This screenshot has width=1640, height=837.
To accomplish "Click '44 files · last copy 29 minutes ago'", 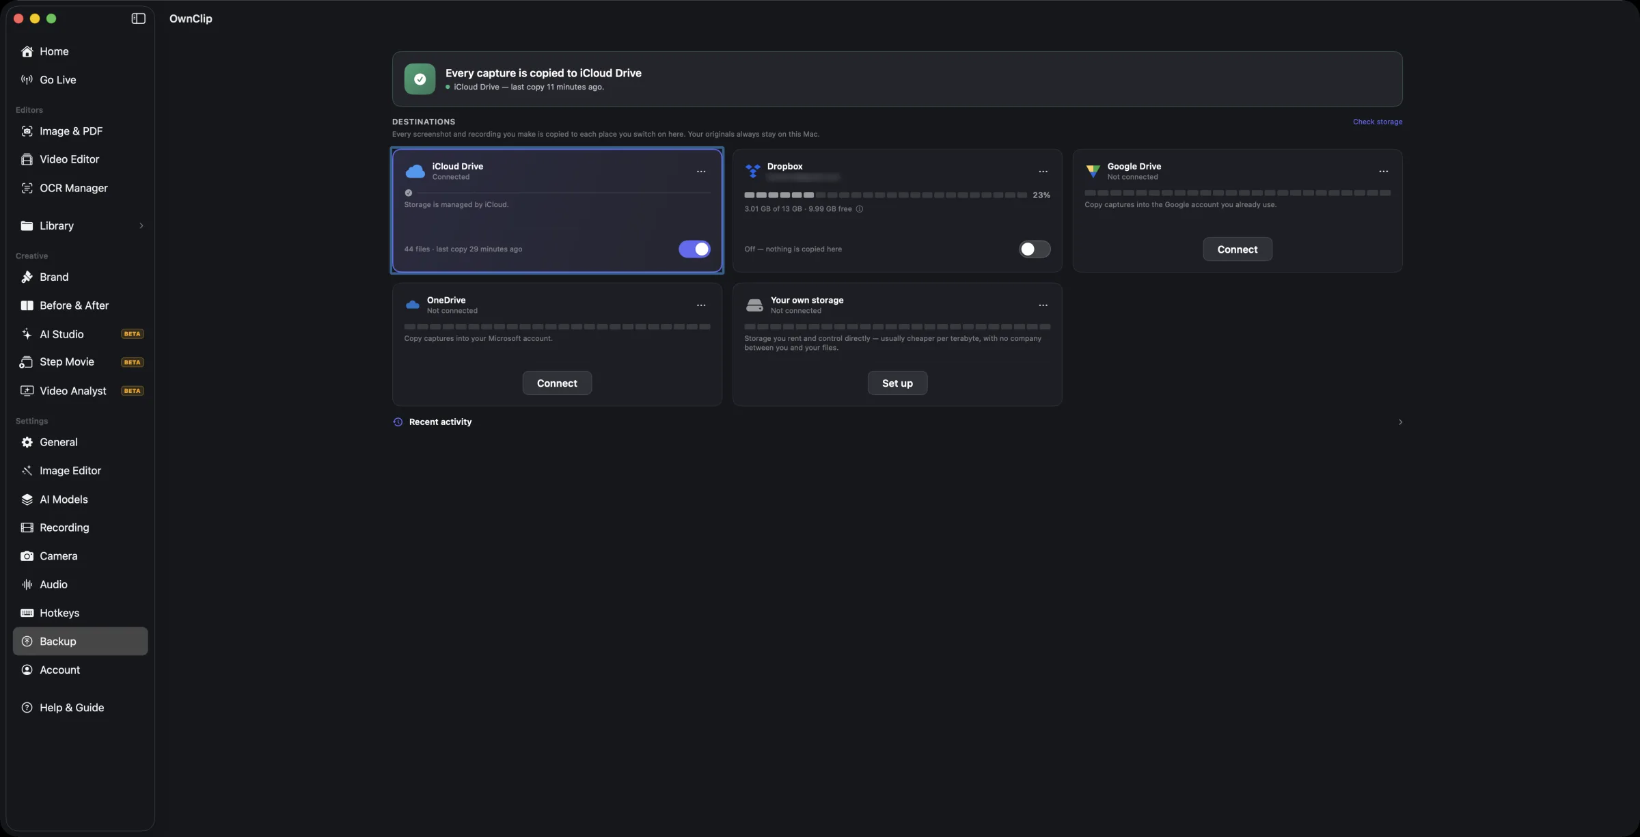I will (x=463, y=249).
